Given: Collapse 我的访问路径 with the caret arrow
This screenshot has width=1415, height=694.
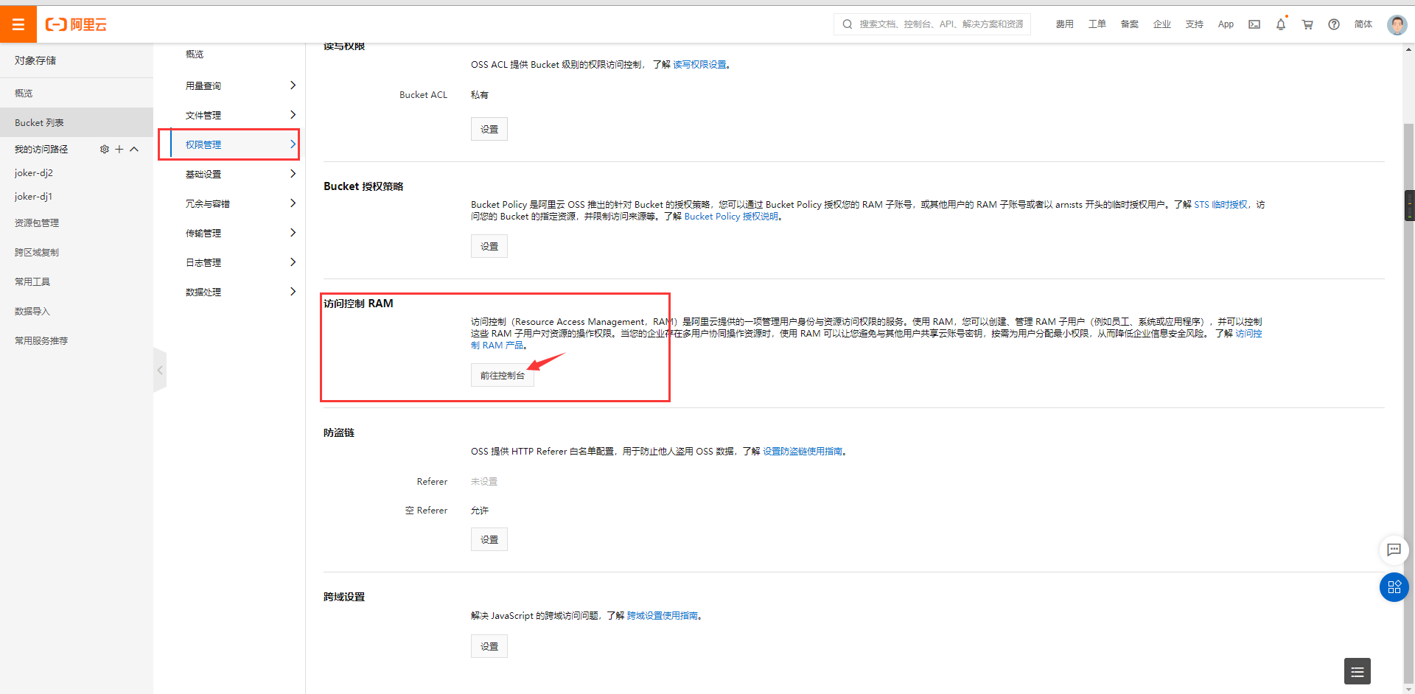Looking at the screenshot, I should tap(133, 149).
